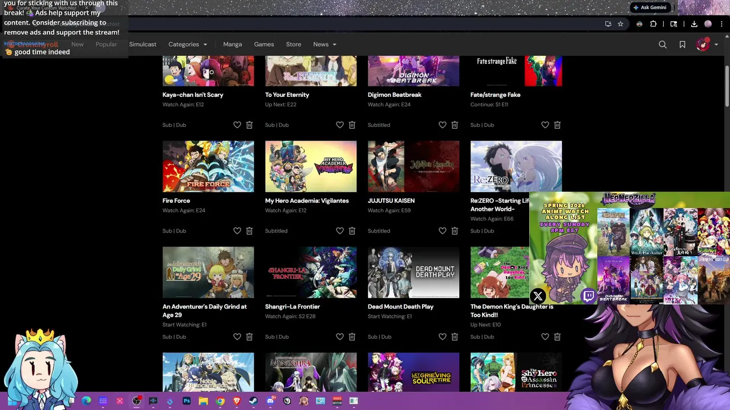This screenshot has height=410, width=730.
Task: Open An Adventurer's Daily Grind thumbnail
Action: pos(208,272)
